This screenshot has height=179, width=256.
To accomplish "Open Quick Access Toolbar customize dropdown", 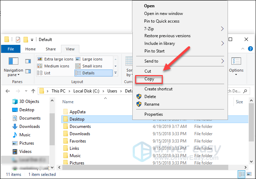I will click(32, 40).
